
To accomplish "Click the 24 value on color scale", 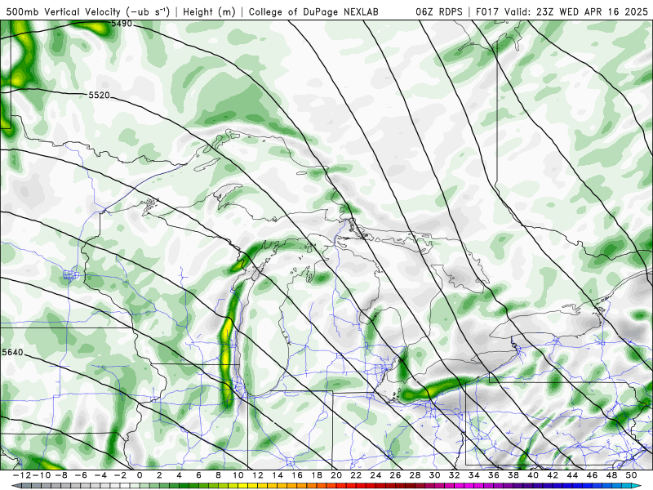I will tap(375, 475).
